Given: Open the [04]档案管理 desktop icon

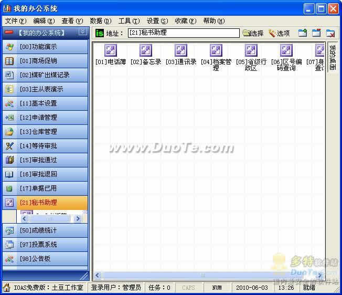Looking at the screenshot, I should pyautogui.click(x=216, y=57).
